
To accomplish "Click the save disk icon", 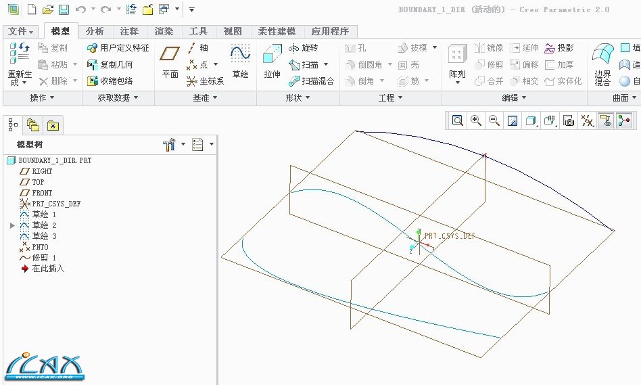I will tap(64, 9).
